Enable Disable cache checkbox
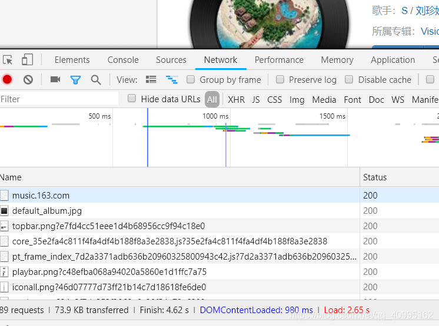Viewport: 439px width, 326px height. pos(349,79)
